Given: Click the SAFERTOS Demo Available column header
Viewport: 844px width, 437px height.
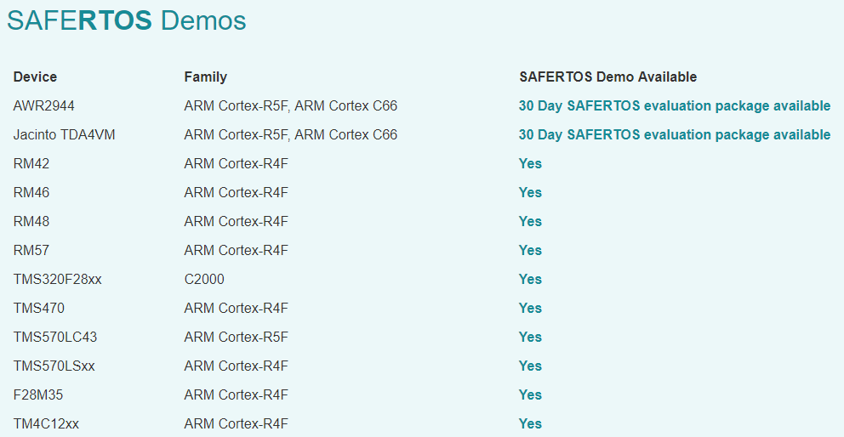Looking at the screenshot, I should 607,77.
